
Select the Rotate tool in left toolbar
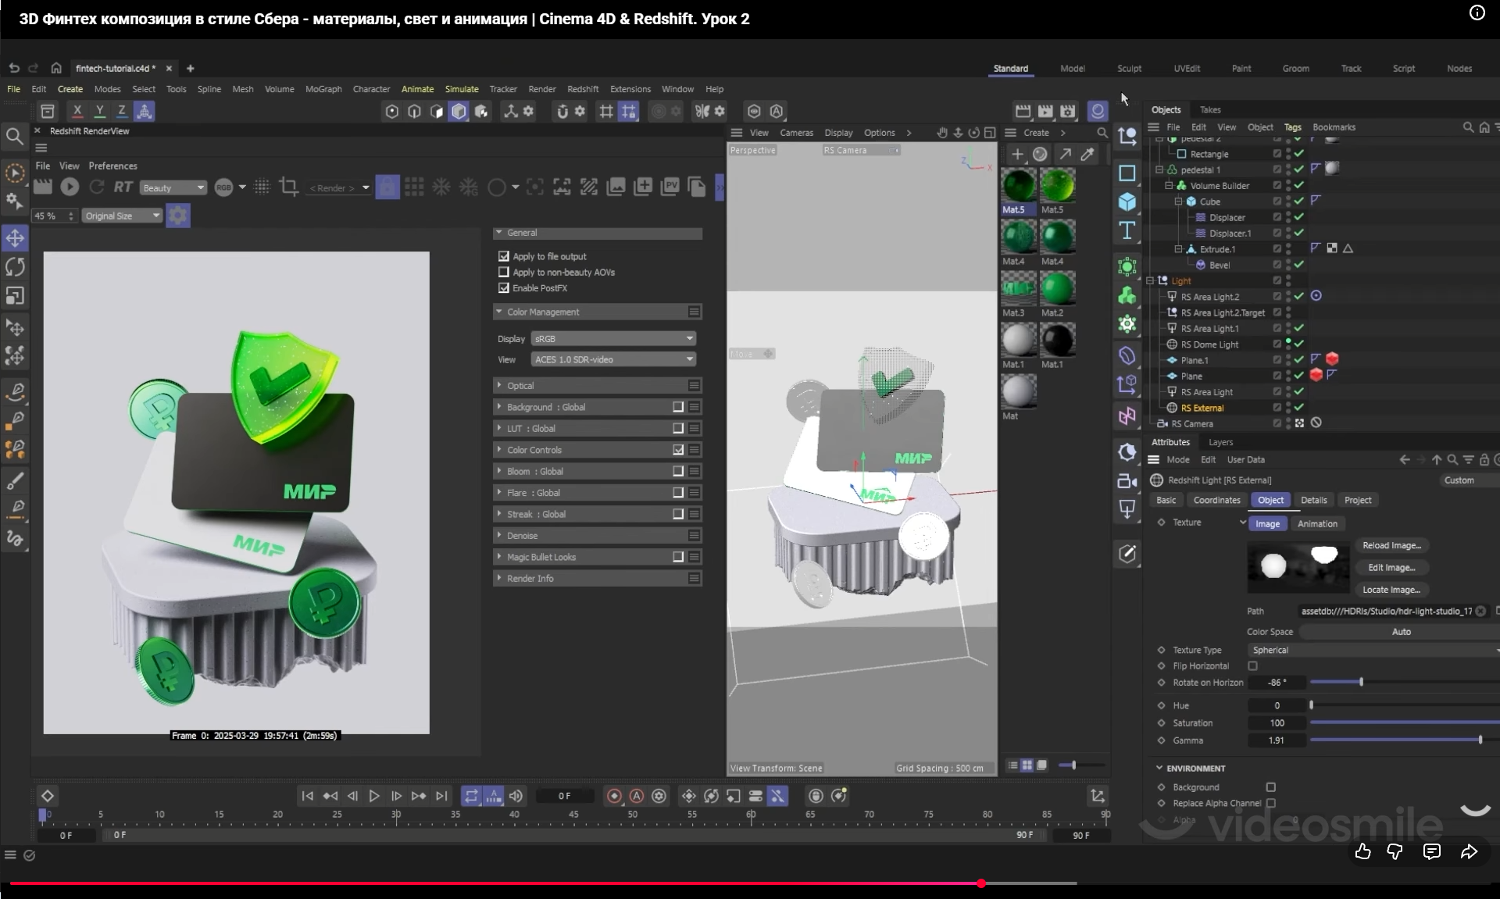pyautogui.click(x=15, y=267)
